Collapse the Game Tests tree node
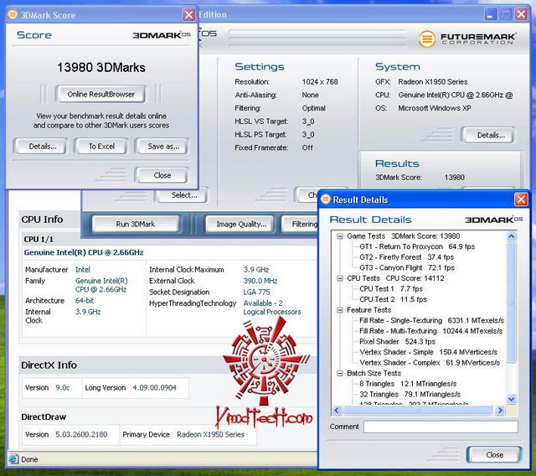This screenshot has height=476, width=536. [x=340, y=236]
